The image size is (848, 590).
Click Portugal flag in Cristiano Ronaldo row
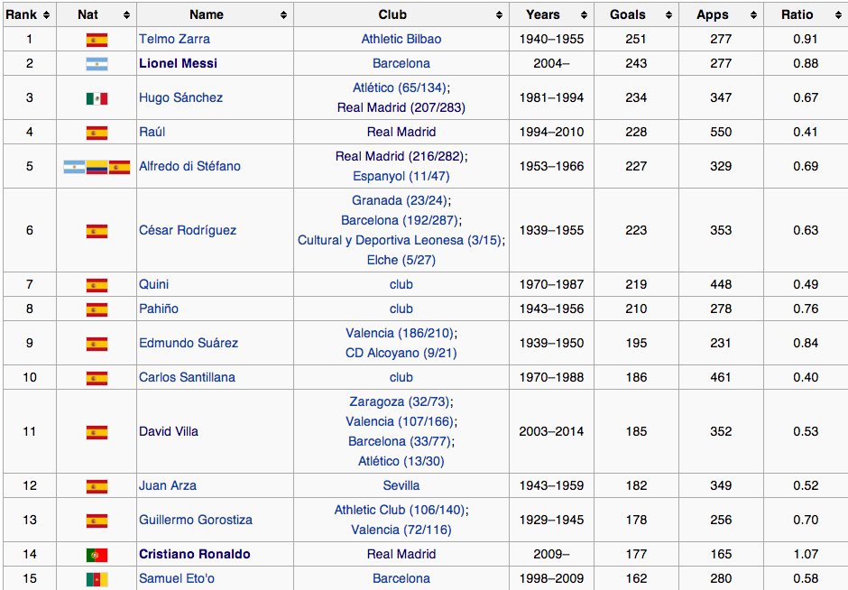click(97, 556)
